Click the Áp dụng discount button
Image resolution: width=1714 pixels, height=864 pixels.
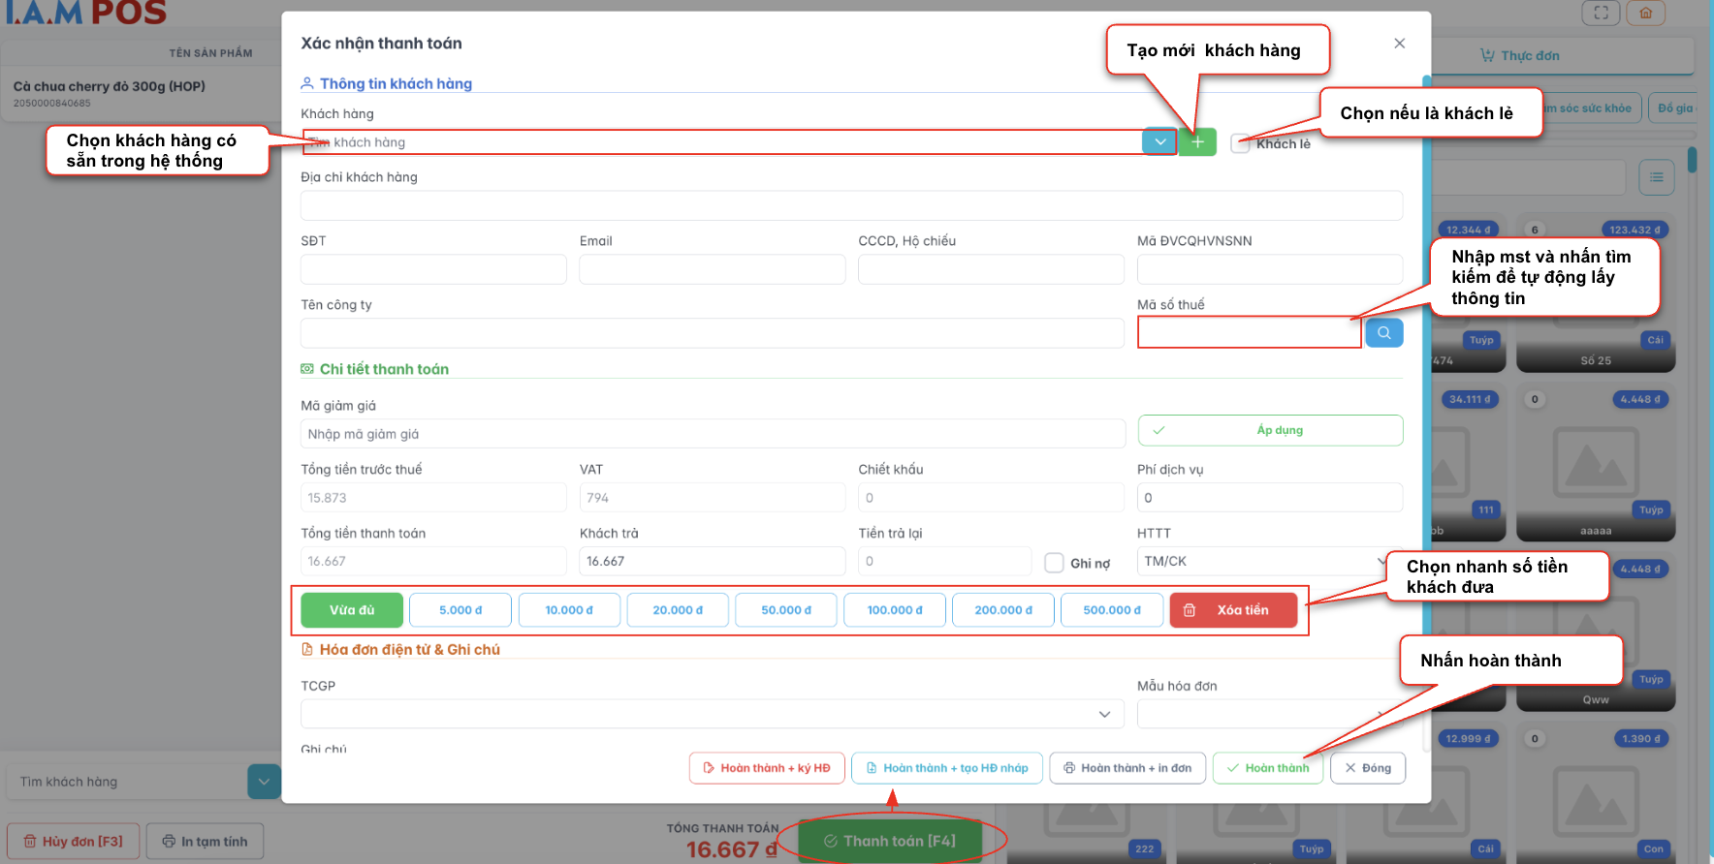(1270, 431)
